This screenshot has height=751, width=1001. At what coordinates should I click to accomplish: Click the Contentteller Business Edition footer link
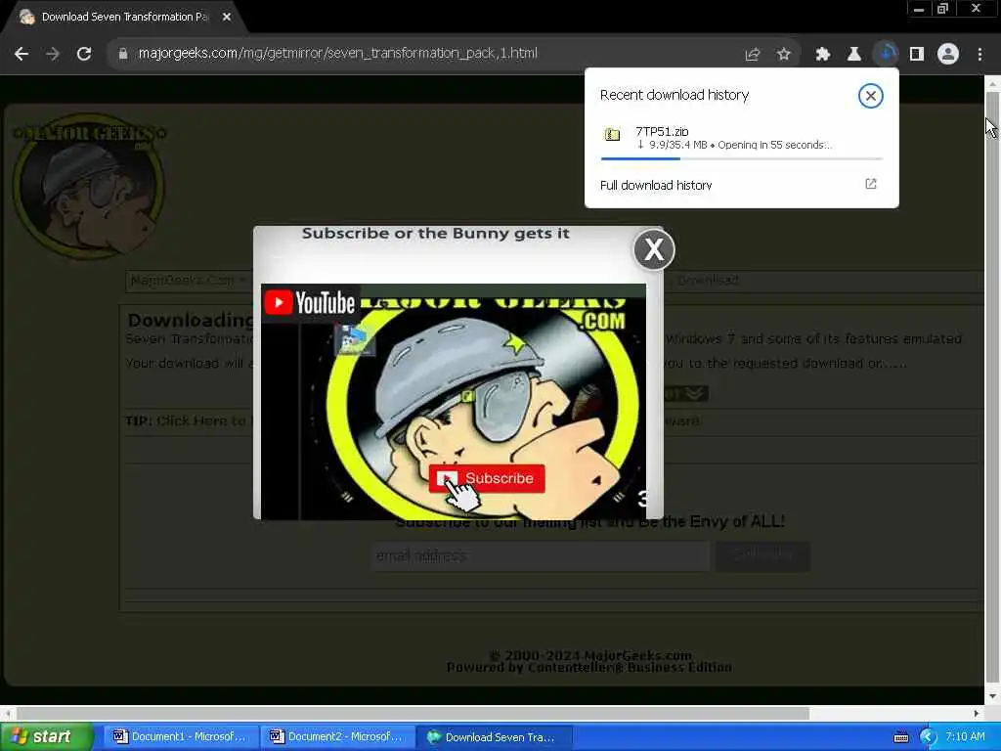coord(629,667)
